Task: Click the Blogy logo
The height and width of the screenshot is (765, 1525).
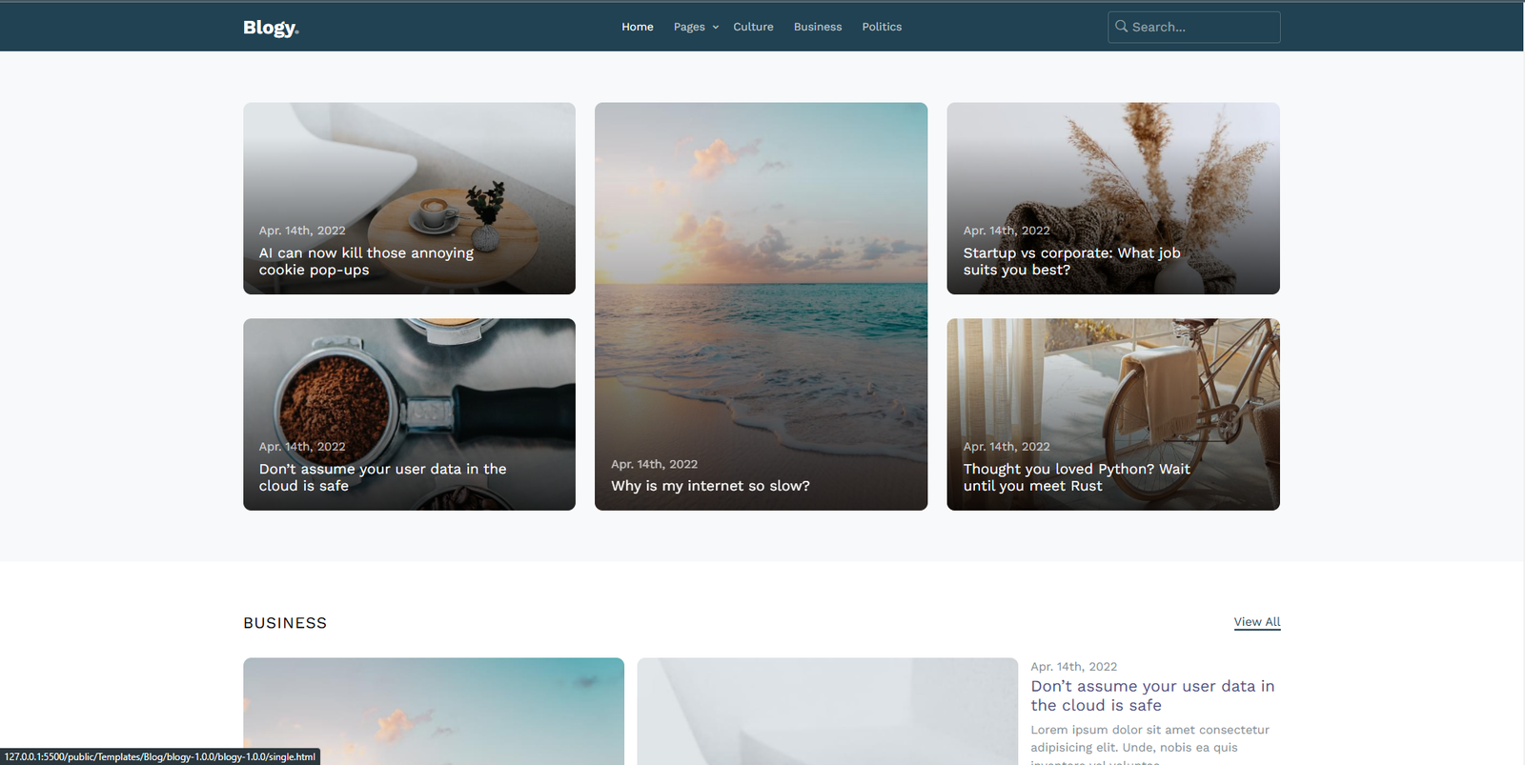Action: pos(271,28)
